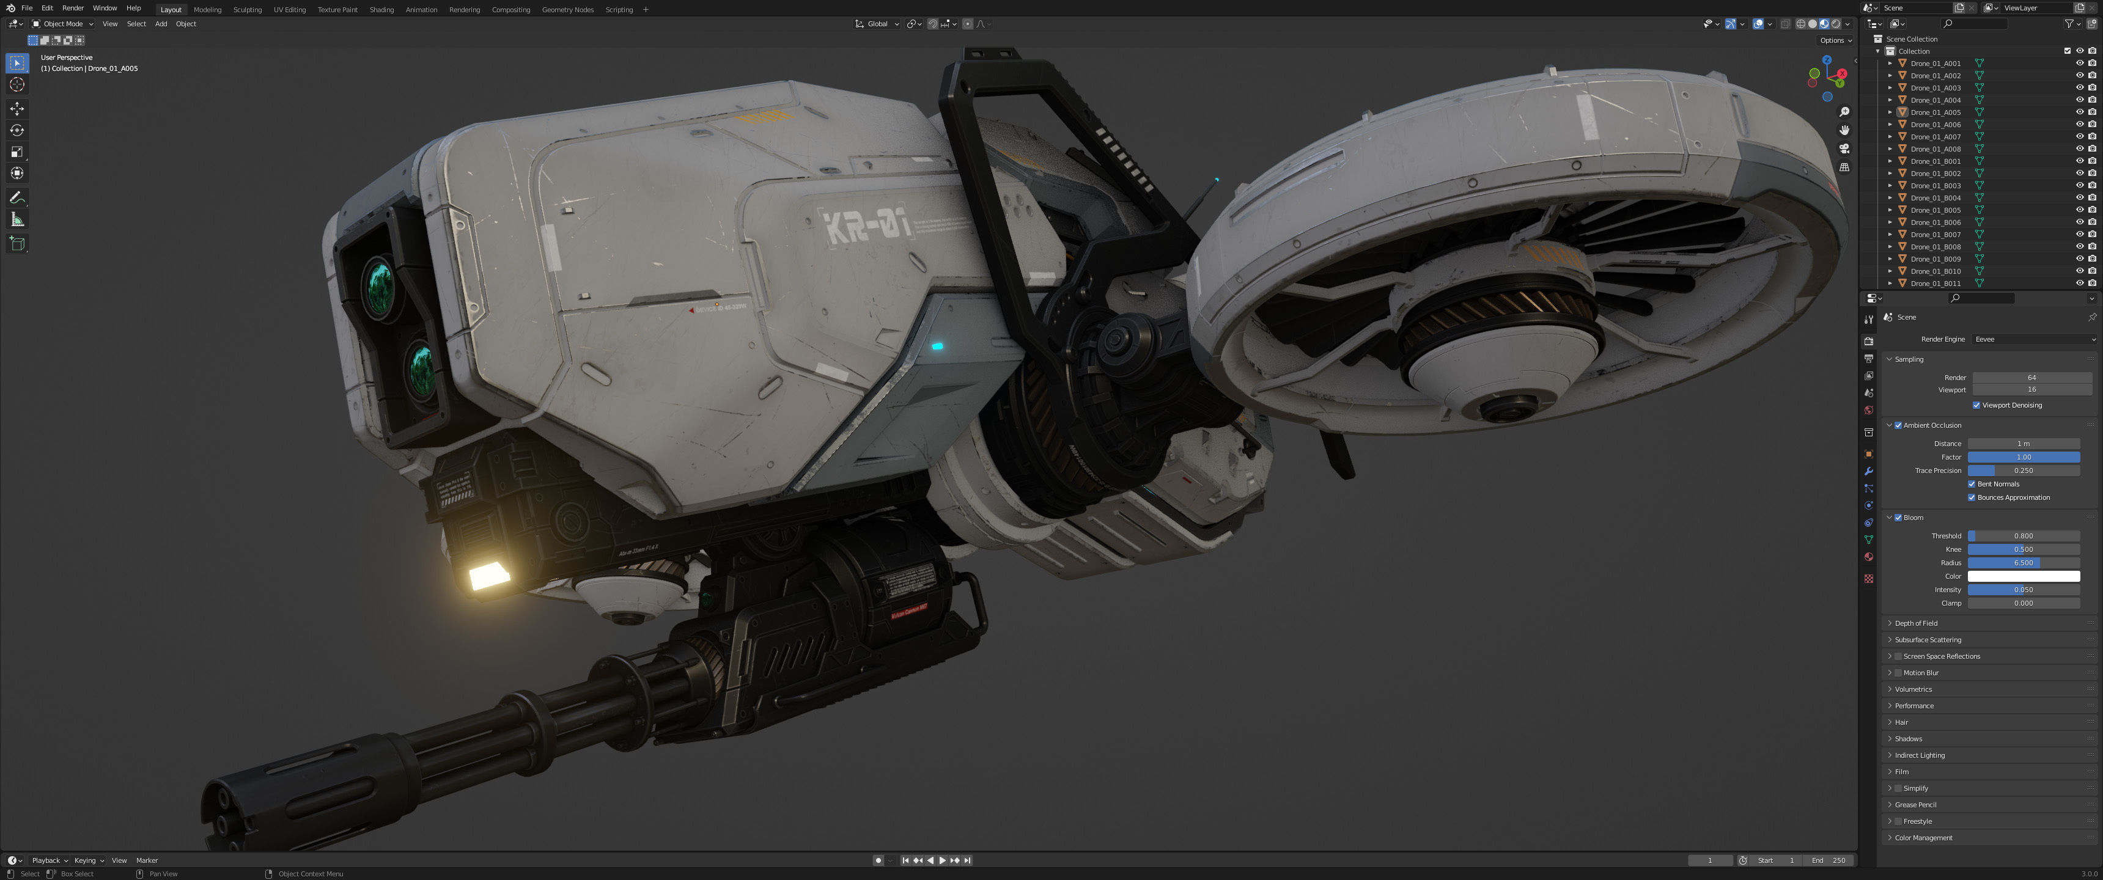Select the Move tool in the toolbar

[17, 109]
